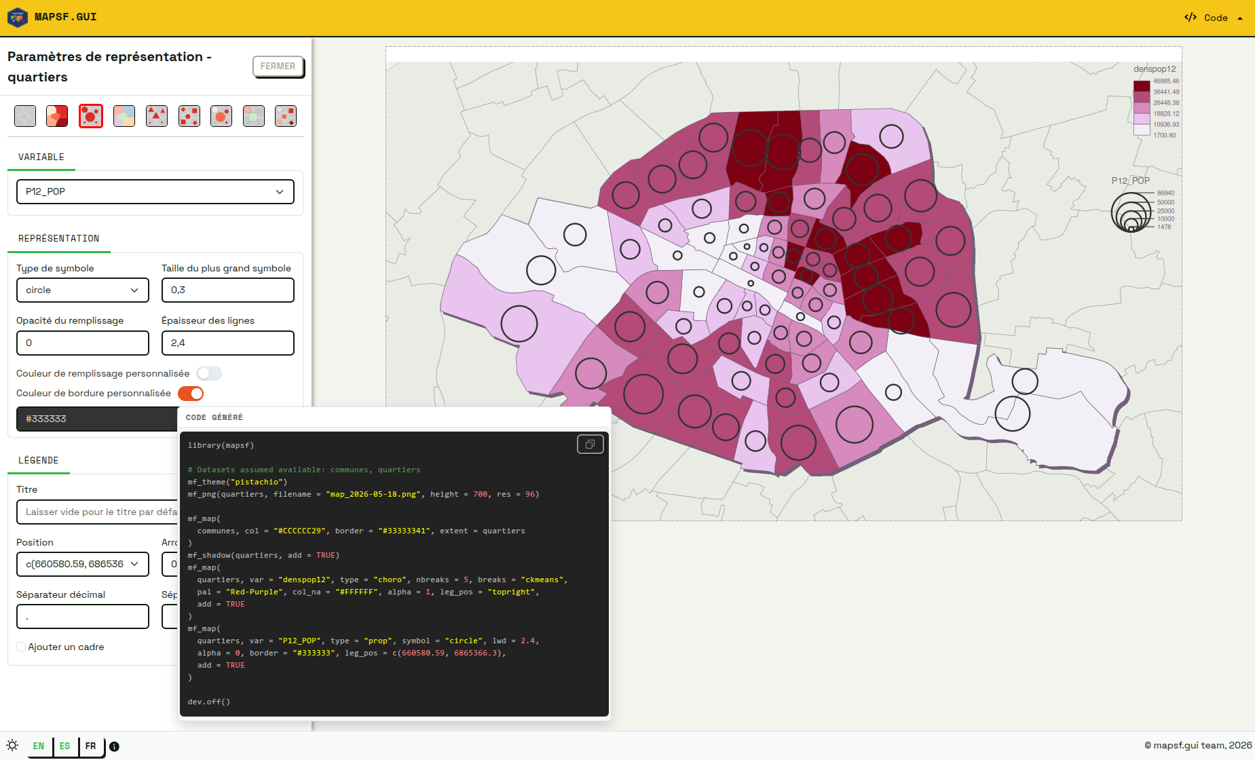The image size is (1255, 760).
Task: Click the dev.off() code line
Action: (209, 702)
